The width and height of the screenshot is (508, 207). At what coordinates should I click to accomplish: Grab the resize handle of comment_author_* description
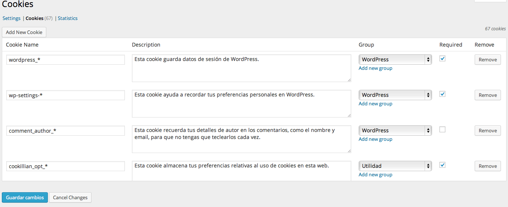point(349,151)
